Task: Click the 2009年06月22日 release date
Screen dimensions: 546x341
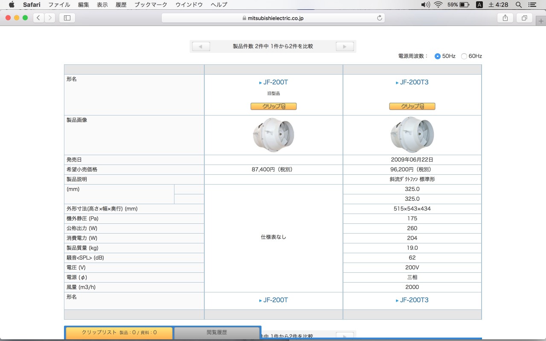Action: (x=412, y=160)
